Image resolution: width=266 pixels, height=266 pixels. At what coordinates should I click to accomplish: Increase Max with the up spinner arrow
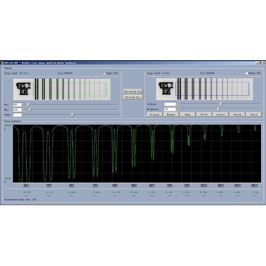tap(23, 109)
